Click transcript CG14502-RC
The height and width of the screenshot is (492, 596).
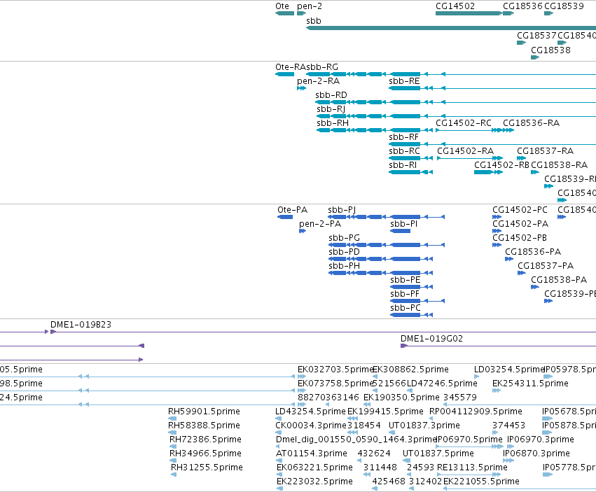(x=469, y=130)
